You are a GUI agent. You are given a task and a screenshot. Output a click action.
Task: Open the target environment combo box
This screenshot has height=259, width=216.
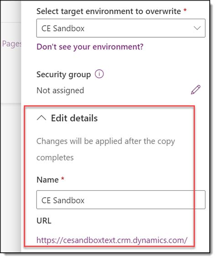(121, 28)
